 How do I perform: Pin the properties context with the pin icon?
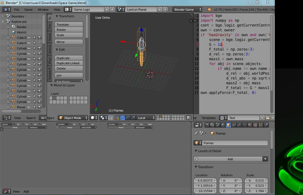pyautogui.click(x=196, y=133)
